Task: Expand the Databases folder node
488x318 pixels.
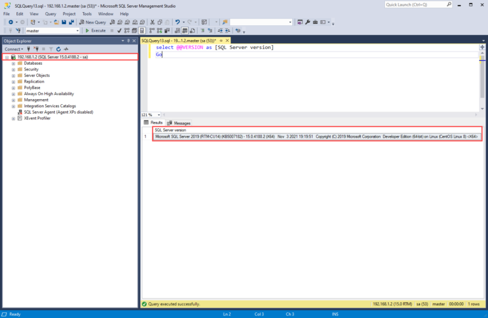Action: [13, 63]
